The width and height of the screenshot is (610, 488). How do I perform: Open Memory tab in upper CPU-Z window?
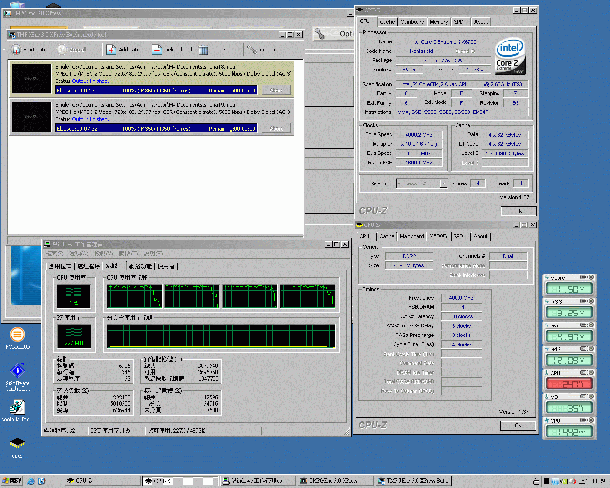(439, 22)
